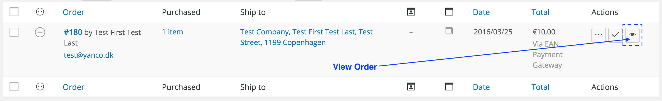Image resolution: width=662 pixels, height=101 pixels.
Task: Sort by the Order column in header
Action: [73, 12]
